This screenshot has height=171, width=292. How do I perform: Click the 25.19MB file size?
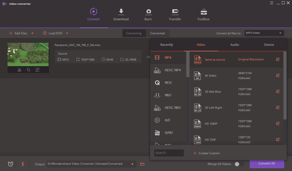130,60
